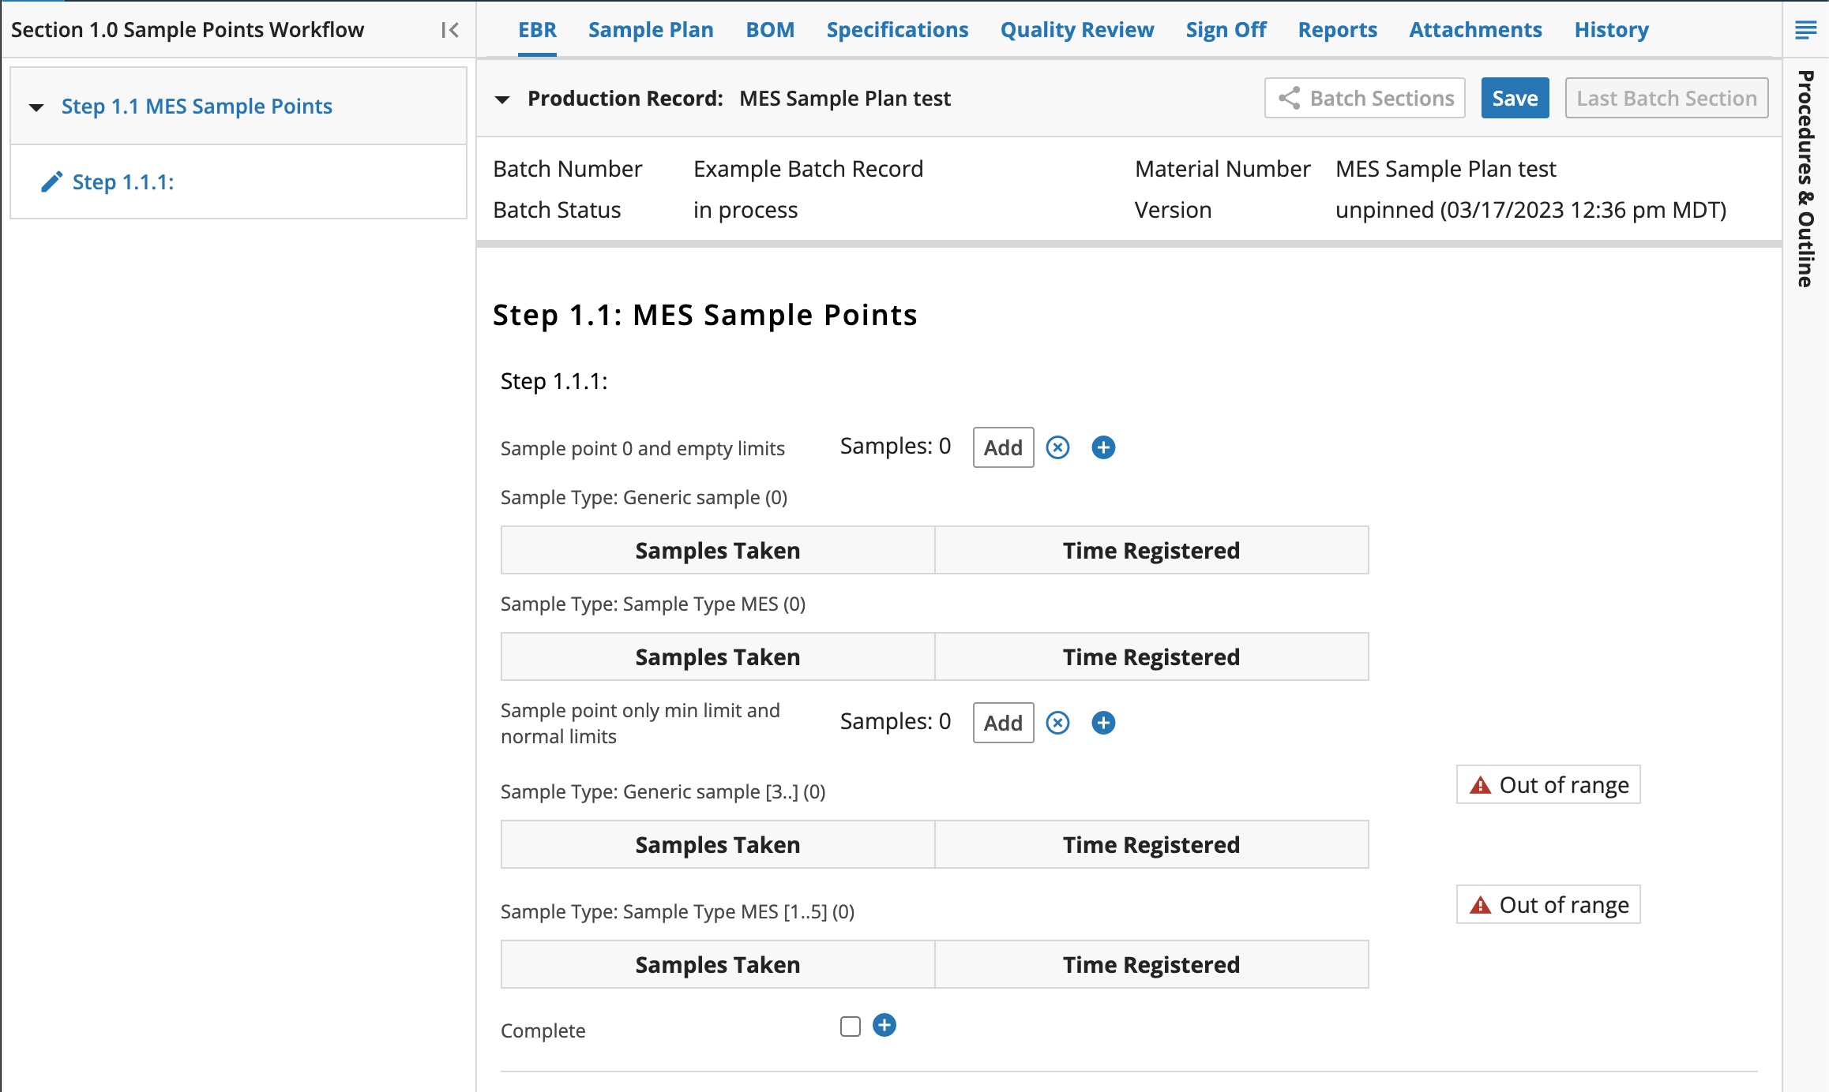Click the pencil edit icon beside Step 1.1.1
The width and height of the screenshot is (1829, 1092).
click(51, 182)
